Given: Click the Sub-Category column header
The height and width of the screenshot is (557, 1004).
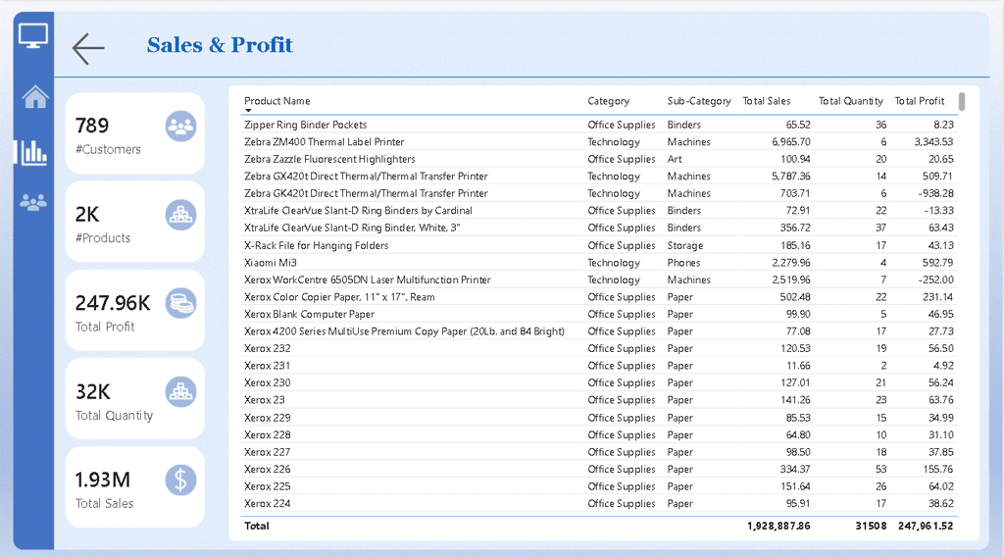Looking at the screenshot, I should pyautogui.click(x=698, y=101).
